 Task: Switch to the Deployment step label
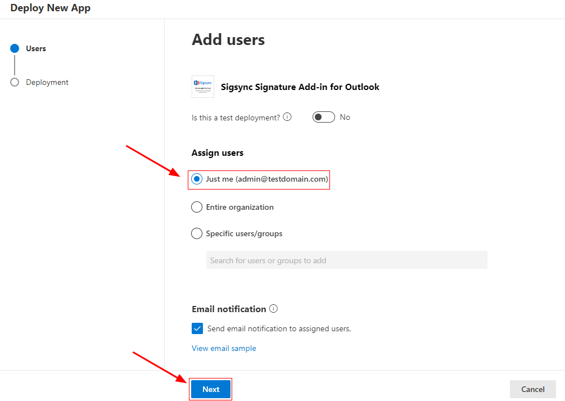click(47, 82)
